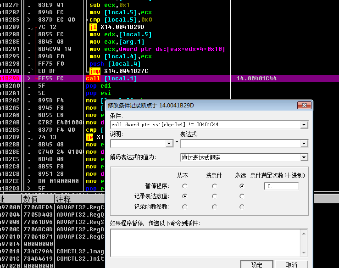Select the dump value 77061B96
339x268 pixels.
38,222
